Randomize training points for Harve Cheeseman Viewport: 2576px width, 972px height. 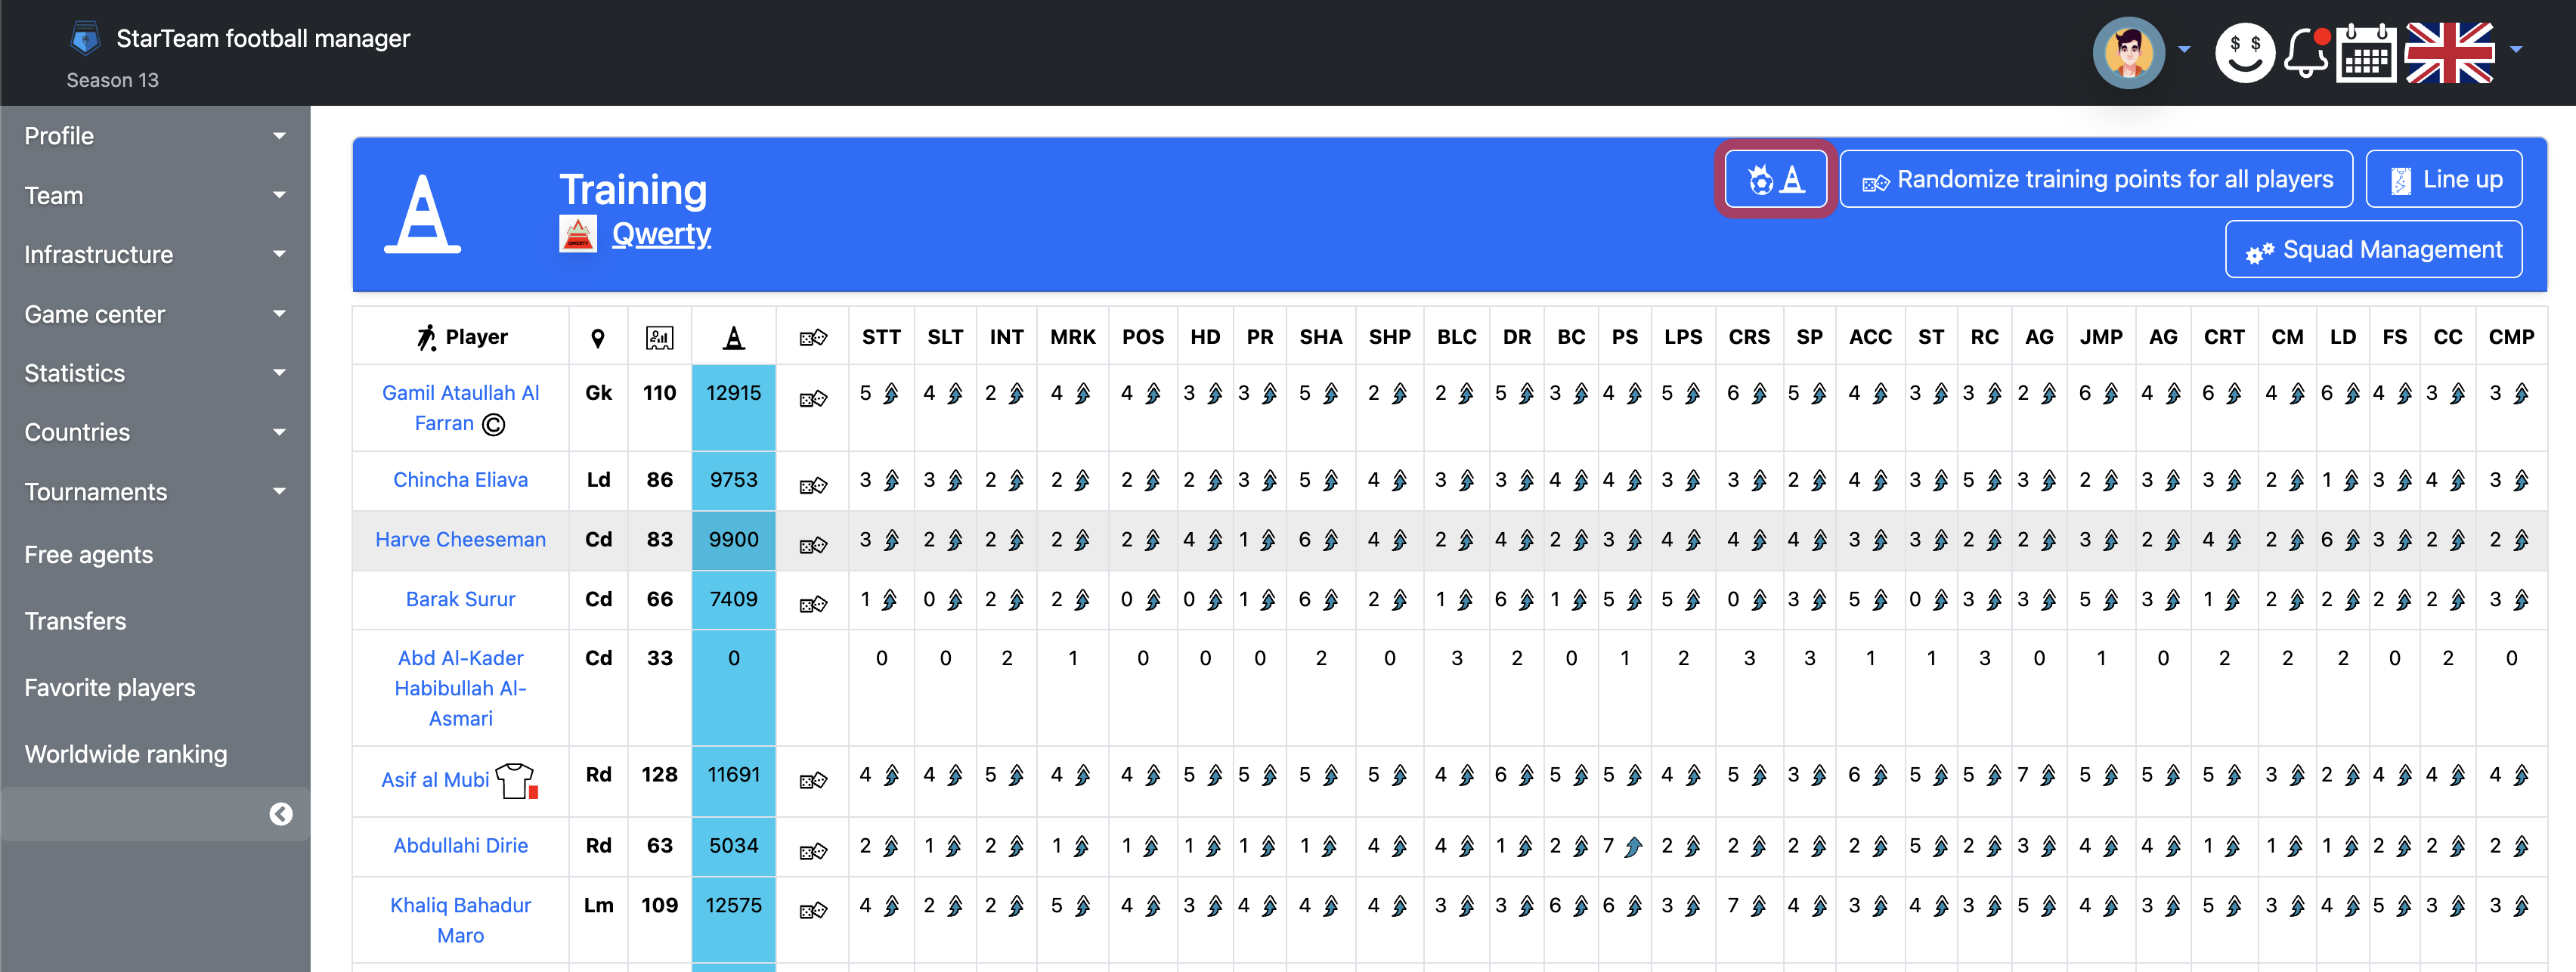(x=813, y=545)
